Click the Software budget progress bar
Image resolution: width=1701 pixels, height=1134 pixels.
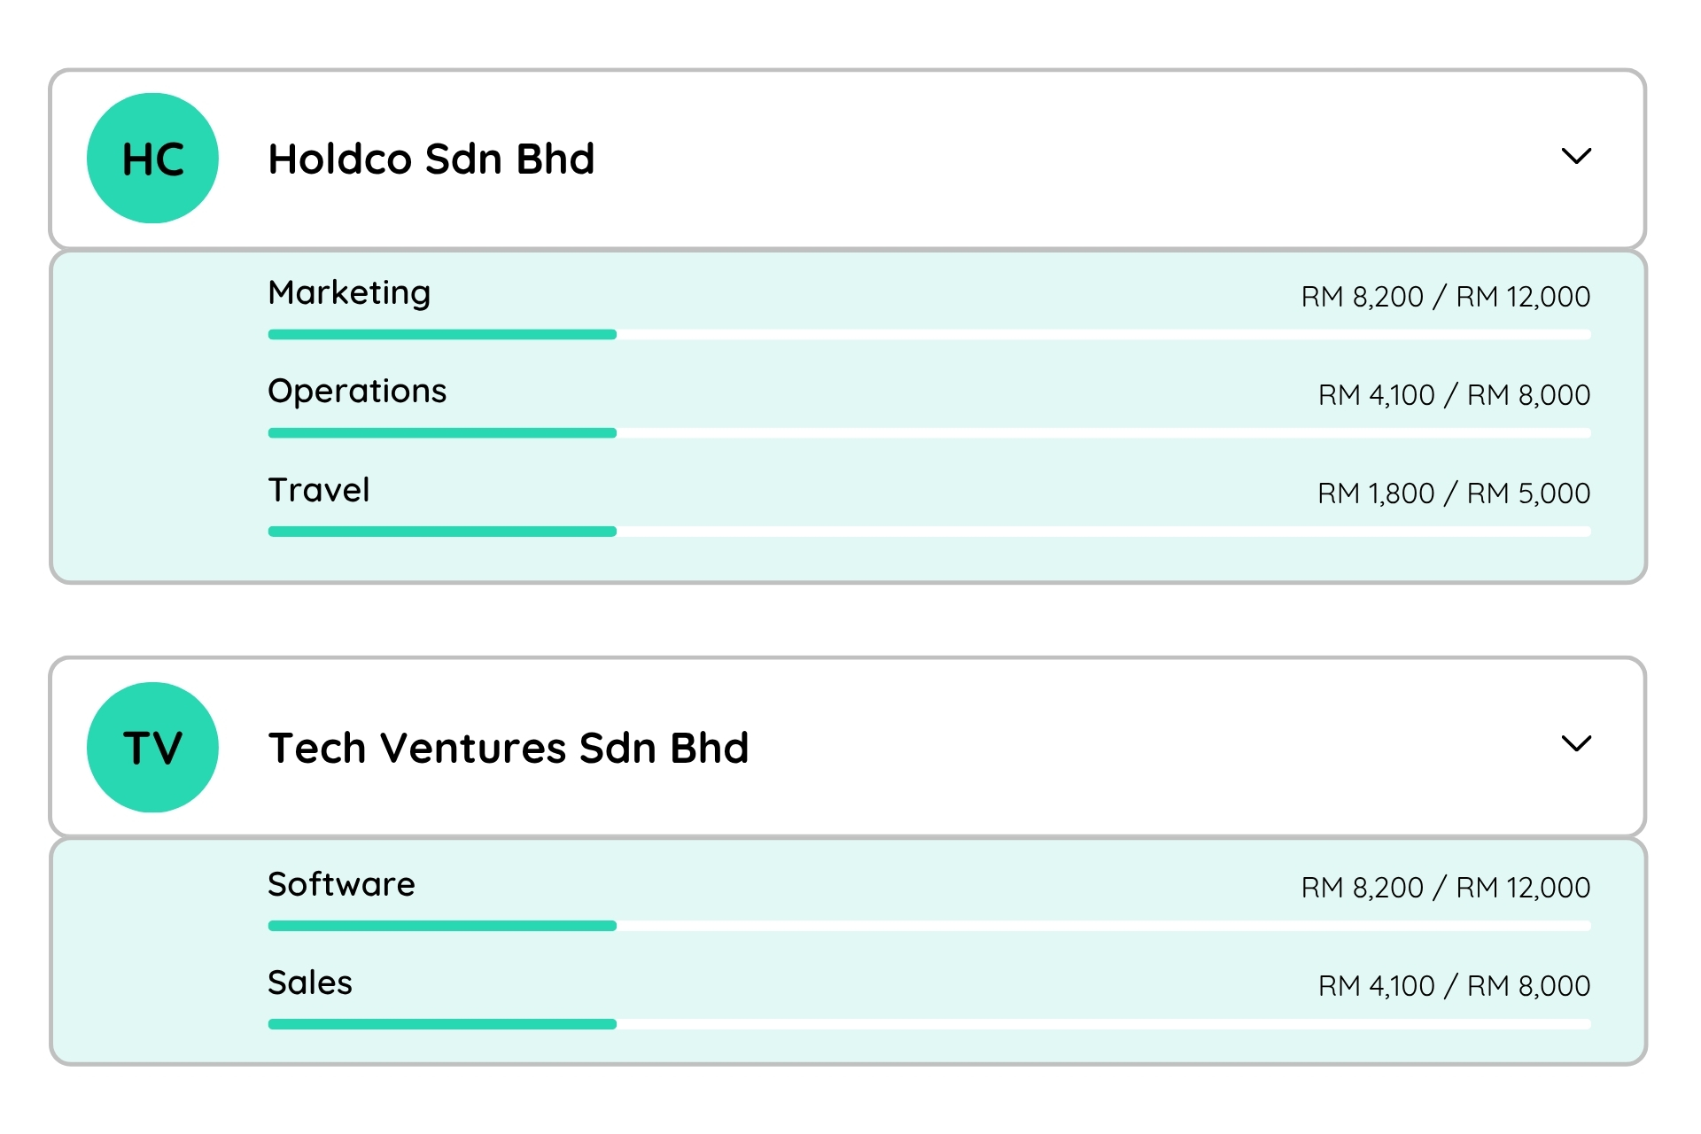pyautogui.click(x=928, y=926)
